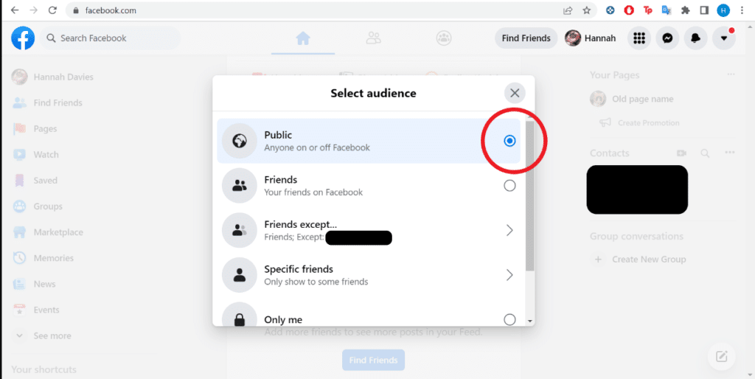Open the Home feed tab
The width and height of the screenshot is (755, 379).
pos(303,38)
